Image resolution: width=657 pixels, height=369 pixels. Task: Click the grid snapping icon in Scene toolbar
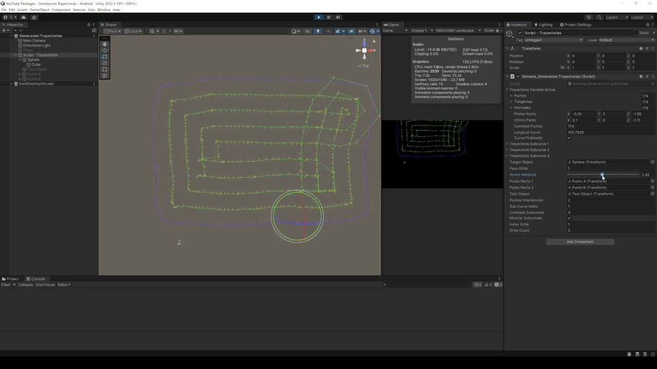(165, 31)
